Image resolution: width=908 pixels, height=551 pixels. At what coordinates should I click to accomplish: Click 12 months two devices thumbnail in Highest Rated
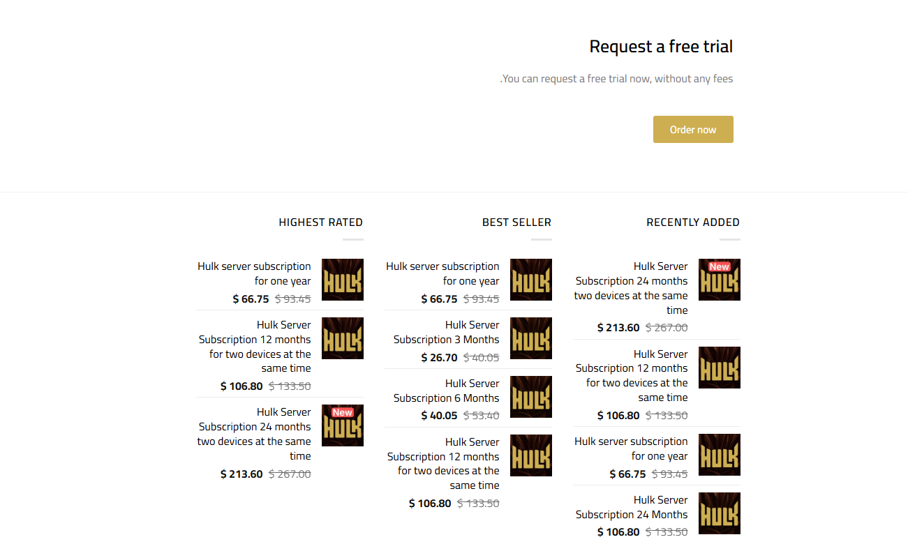tap(342, 338)
